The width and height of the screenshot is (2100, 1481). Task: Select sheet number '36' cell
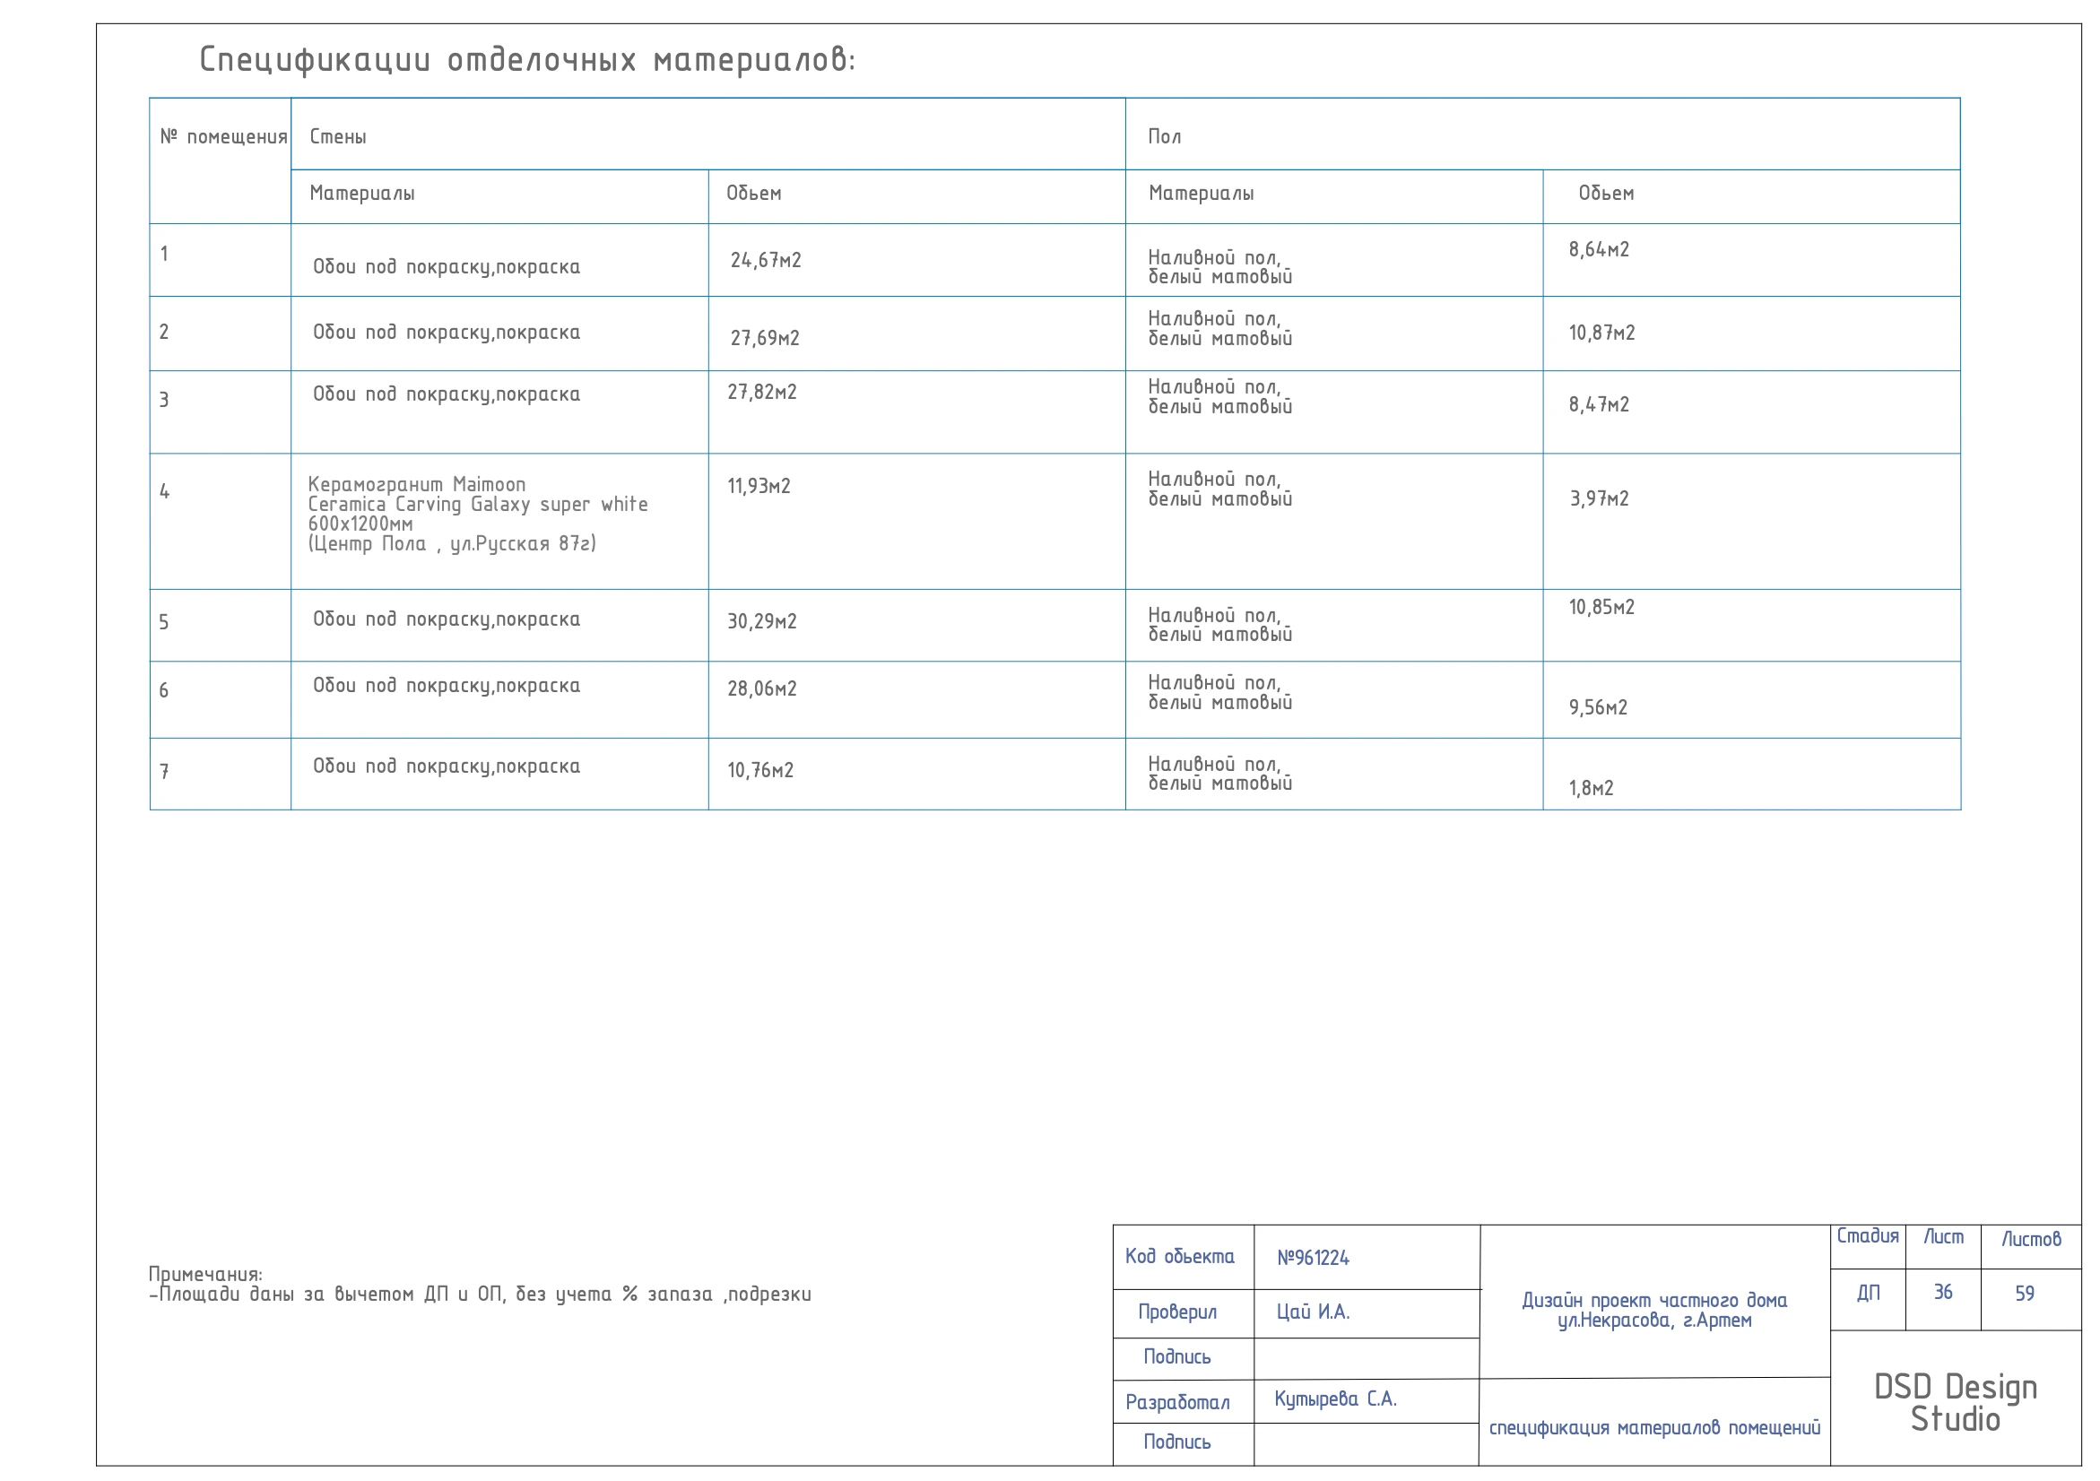[1943, 1293]
